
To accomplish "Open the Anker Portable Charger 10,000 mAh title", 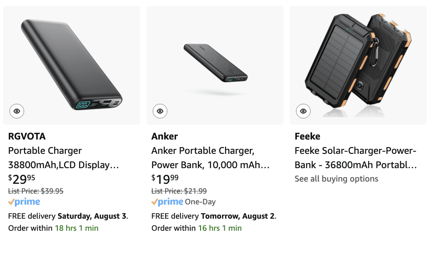I will tap(210, 158).
